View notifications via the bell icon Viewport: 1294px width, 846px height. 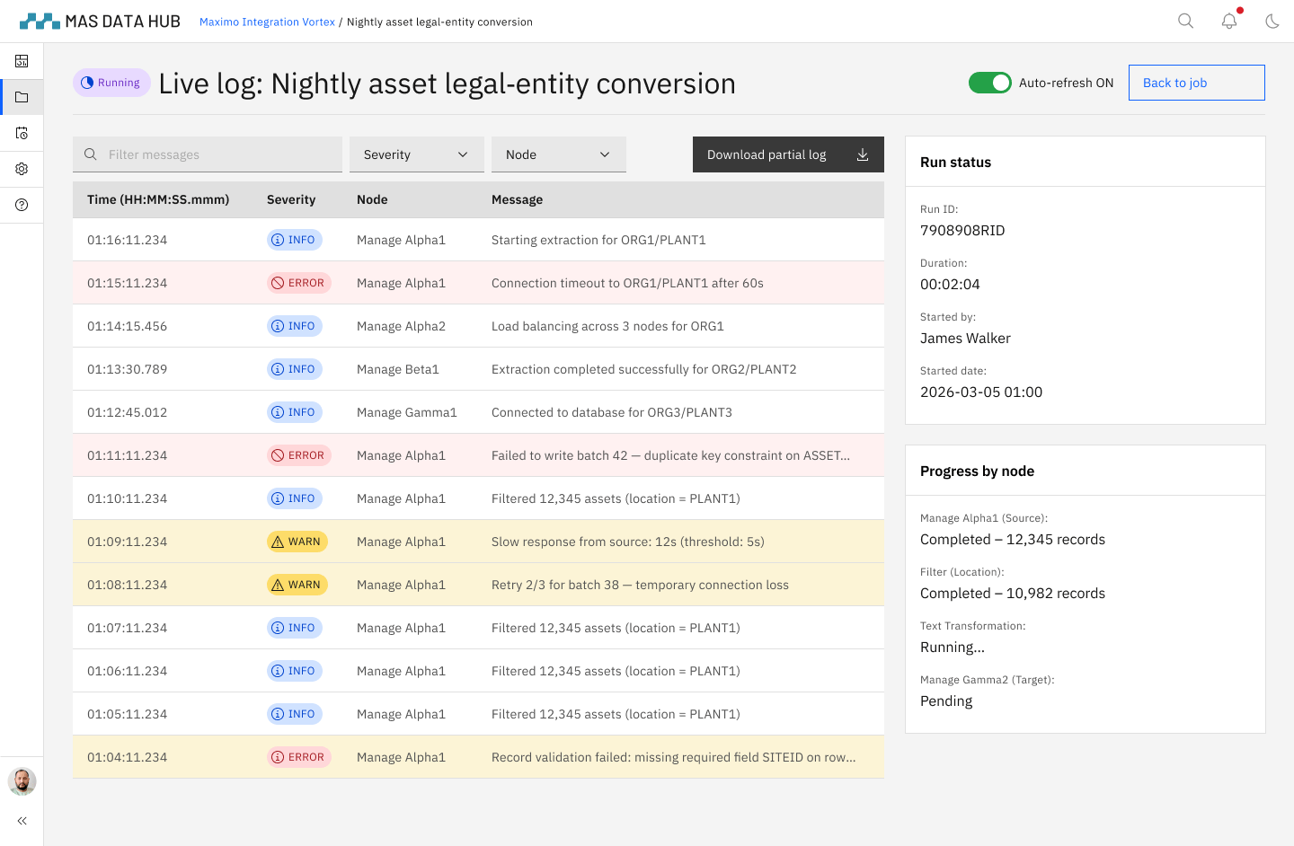pos(1229,20)
